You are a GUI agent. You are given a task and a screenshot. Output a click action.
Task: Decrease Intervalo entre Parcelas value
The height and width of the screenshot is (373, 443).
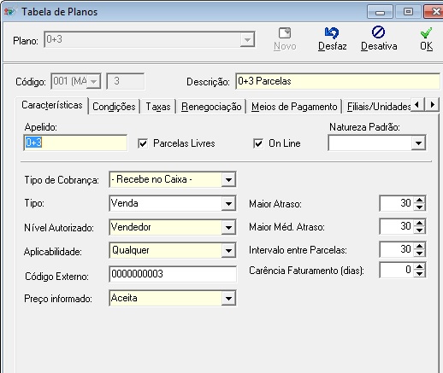[419, 253]
